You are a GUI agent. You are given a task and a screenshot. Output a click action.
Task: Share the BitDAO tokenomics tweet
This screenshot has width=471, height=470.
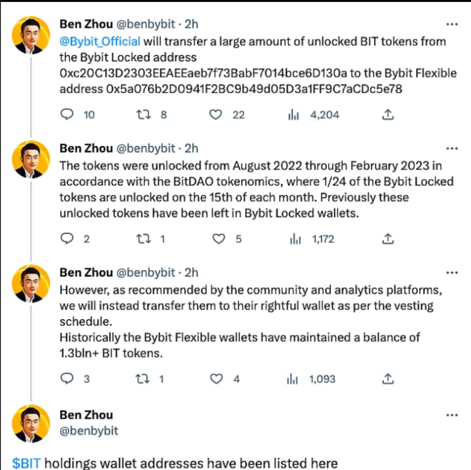(389, 239)
